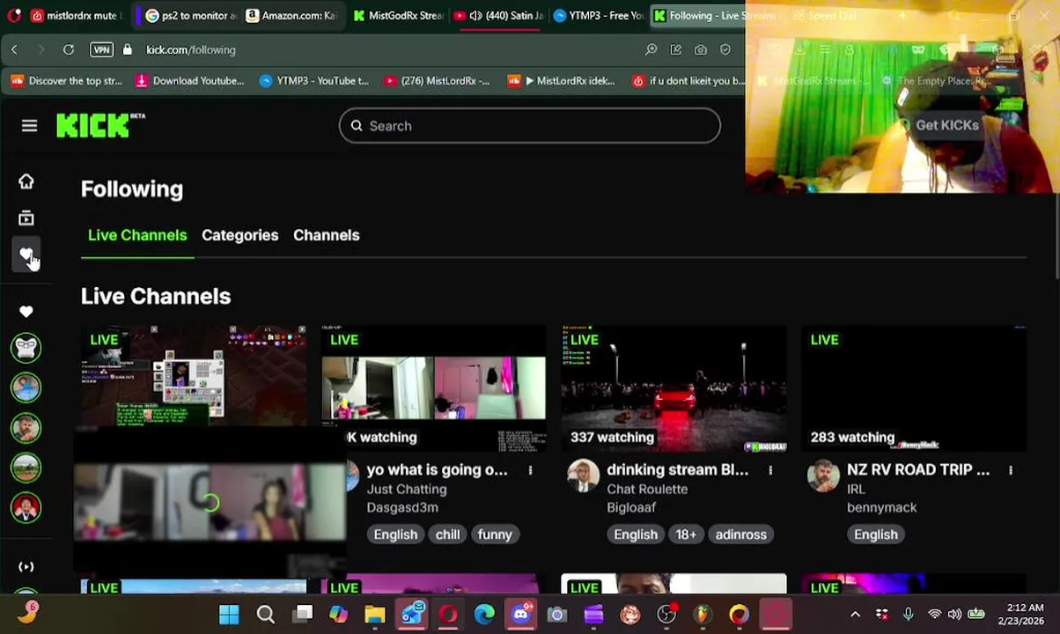
Task: Open first followed channel avatar in sidebar
Action: tap(26, 348)
